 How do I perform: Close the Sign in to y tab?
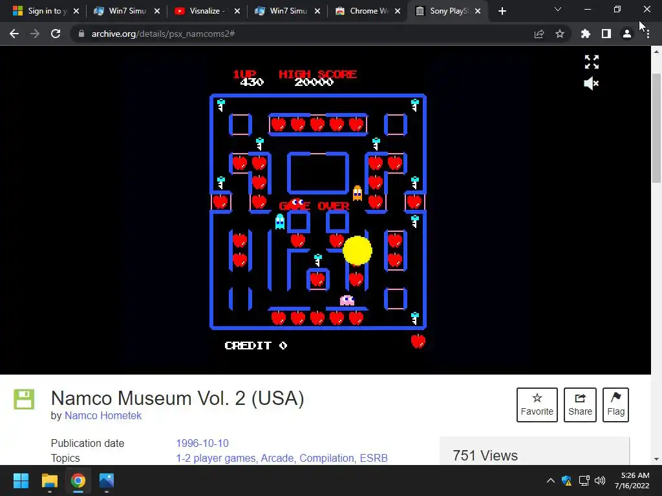[76, 11]
